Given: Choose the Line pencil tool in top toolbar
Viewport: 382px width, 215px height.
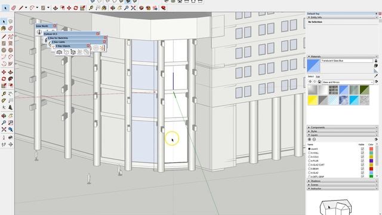Looking at the screenshot, I should coord(21,8).
